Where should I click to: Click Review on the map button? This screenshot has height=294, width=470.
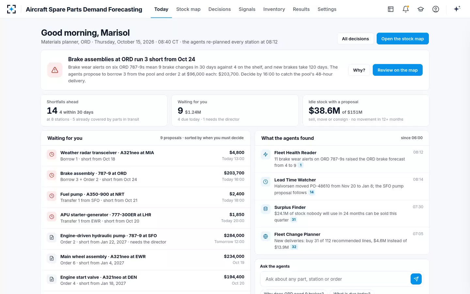[398, 70]
